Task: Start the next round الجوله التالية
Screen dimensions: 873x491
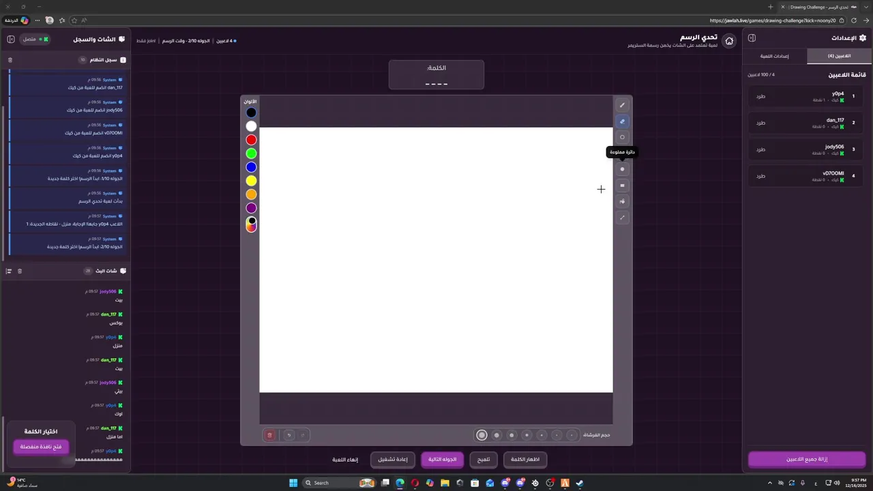Action: click(x=442, y=460)
